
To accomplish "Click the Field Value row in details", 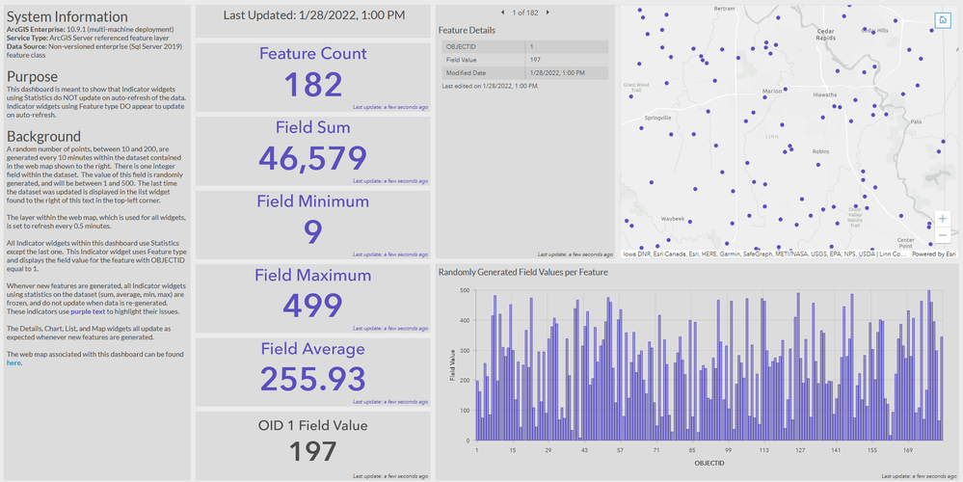I will (x=525, y=60).
